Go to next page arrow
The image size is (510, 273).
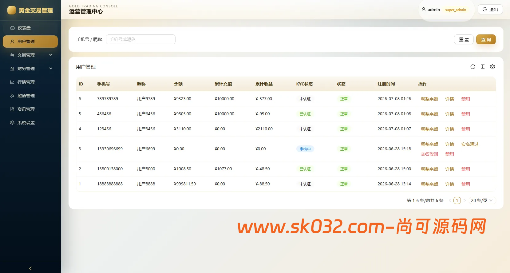point(465,200)
